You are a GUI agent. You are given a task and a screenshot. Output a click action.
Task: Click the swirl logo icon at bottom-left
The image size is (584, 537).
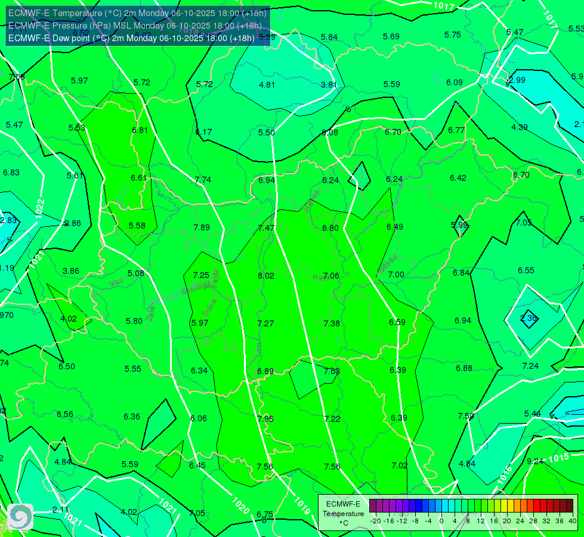click(x=20, y=517)
